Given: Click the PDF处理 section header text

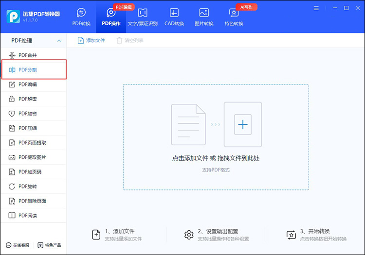Looking at the screenshot, I should coord(21,41).
